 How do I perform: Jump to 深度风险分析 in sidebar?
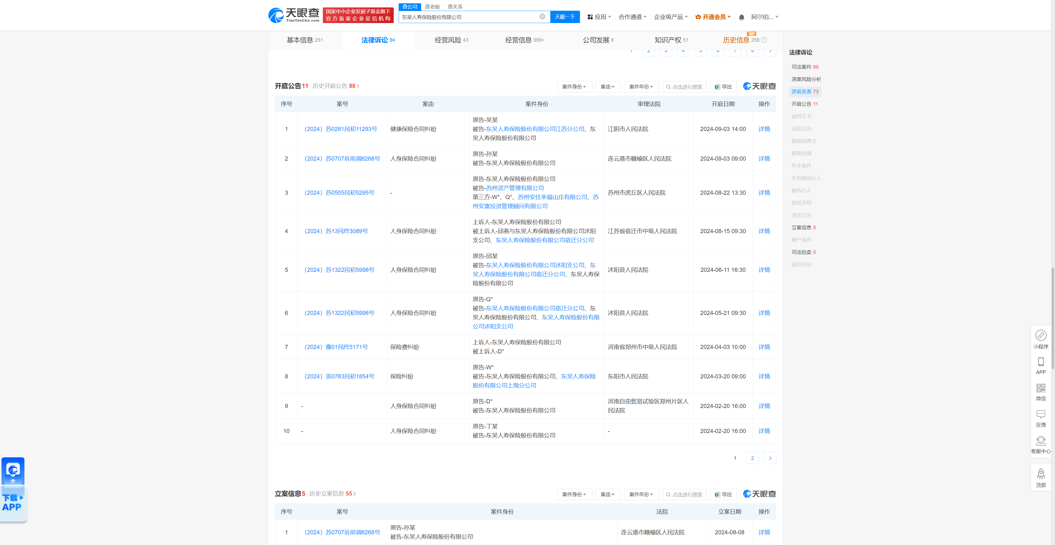click(x=806, y=79)
